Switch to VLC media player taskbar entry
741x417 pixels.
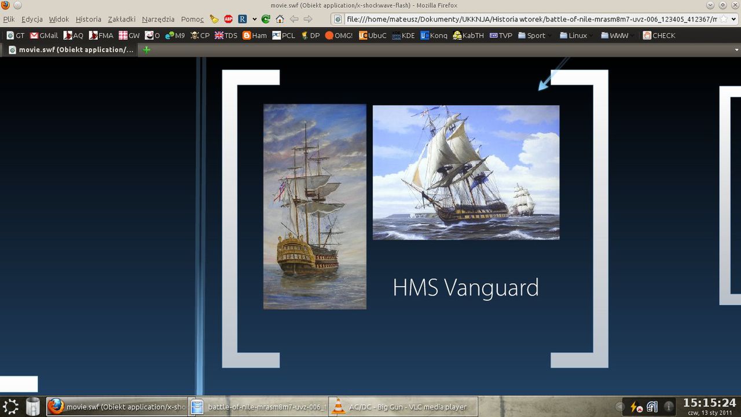(403, 407)
